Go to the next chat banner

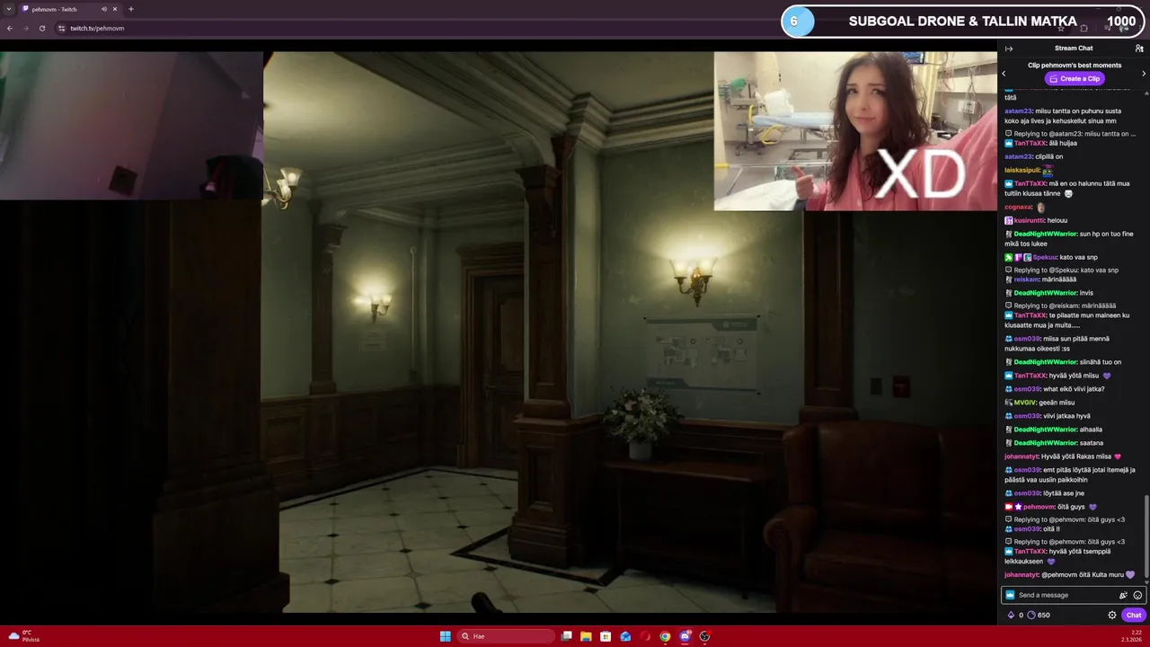tap(1144, 74)
